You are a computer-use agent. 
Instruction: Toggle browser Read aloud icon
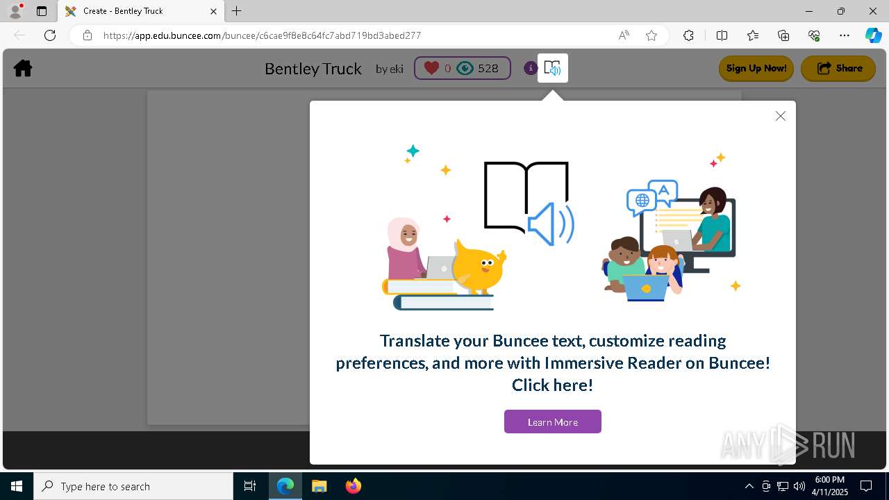coord(624,35)
